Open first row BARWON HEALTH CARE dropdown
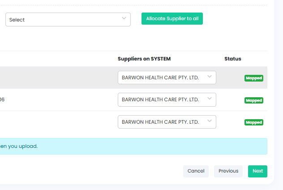This screenshot has height=190, width=283. (x=167, y=78)
